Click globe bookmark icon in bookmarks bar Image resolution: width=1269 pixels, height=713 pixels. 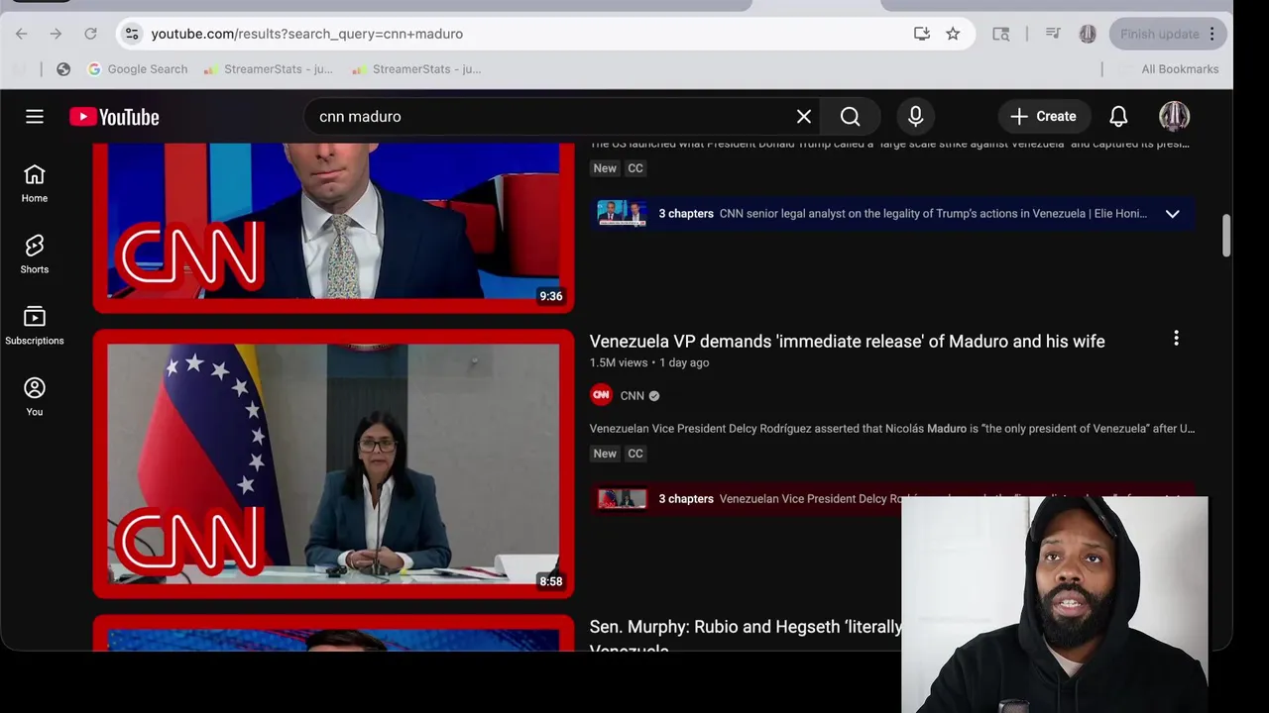[63, 69]
